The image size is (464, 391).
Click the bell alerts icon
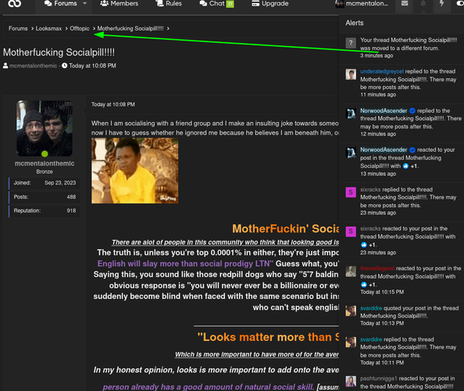point(423,4)
